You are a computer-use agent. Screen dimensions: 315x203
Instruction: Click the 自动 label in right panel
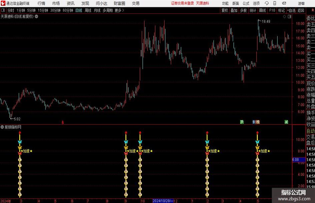point(311,131)
